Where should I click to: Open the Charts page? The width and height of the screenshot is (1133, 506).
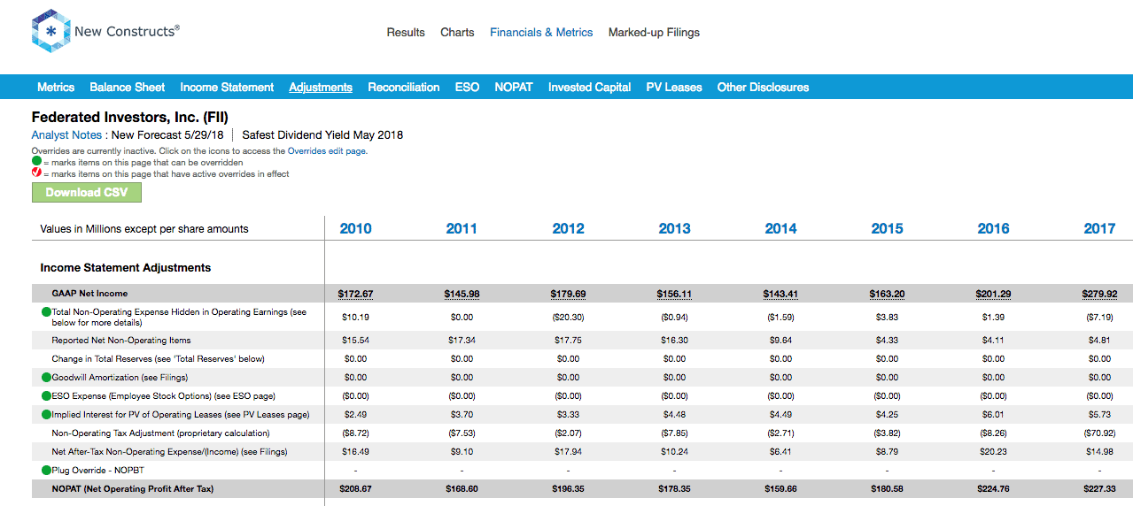click(x=457, y=32)
